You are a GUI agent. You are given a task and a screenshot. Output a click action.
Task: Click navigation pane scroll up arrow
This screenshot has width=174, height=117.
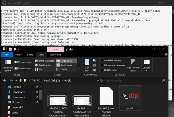[41, 86]
